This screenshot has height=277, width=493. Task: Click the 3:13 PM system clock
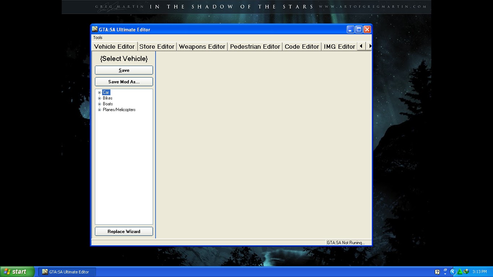coord(480,272)
